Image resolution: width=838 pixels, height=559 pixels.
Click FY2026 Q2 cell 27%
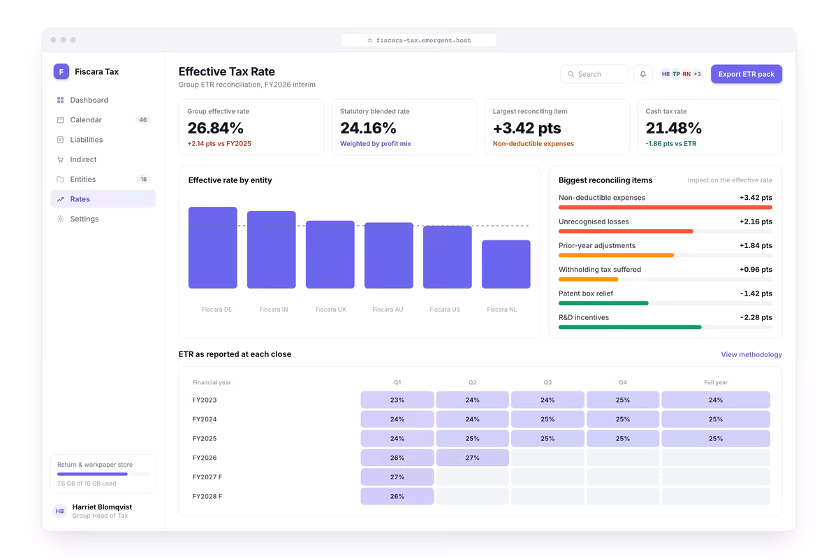473,458
